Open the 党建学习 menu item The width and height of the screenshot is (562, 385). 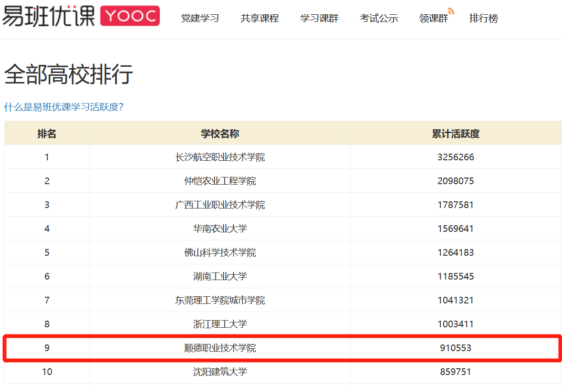(200, 19)
